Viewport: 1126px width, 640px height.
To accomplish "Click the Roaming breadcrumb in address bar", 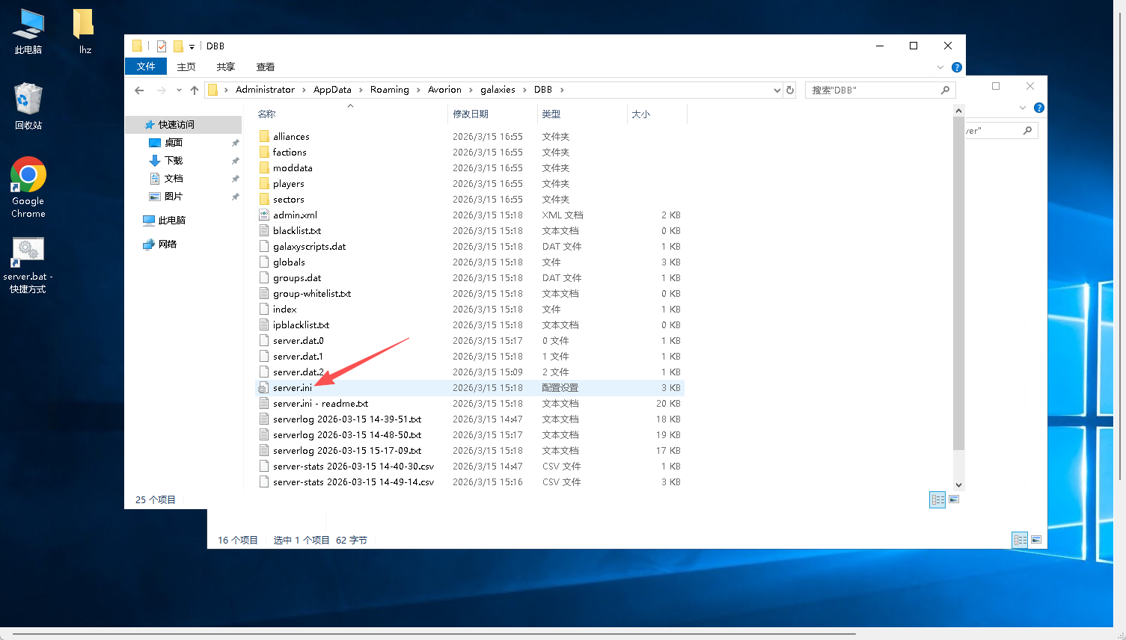I will pyautogui.click(x=389, y=90).
